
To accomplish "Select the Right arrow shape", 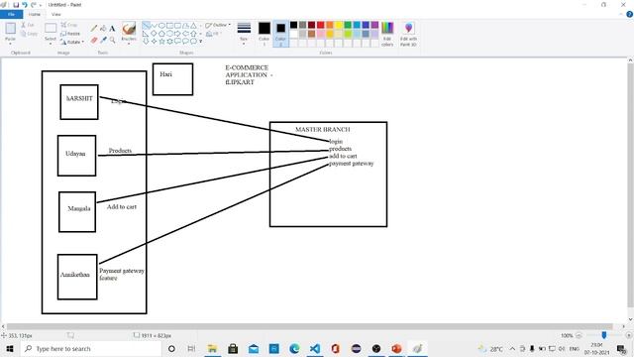I will pyautogui.click(x=177, y=34).
